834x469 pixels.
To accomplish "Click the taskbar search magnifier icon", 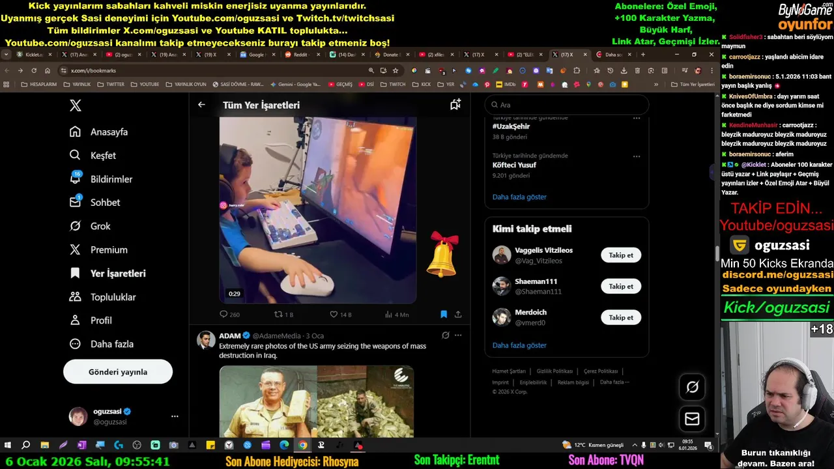I will (x=26, y=446).
